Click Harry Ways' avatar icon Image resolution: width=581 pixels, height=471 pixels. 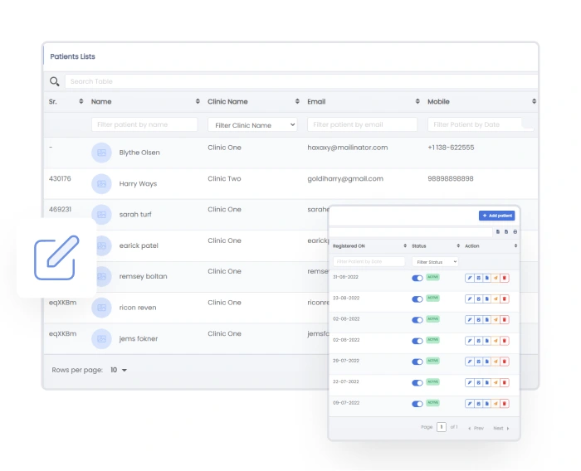coord(101,184)
